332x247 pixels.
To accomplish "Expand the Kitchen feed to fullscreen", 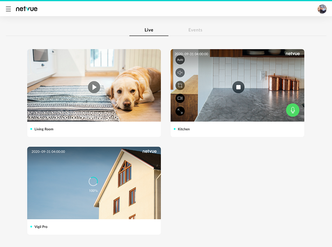I will tap(180, 111).
